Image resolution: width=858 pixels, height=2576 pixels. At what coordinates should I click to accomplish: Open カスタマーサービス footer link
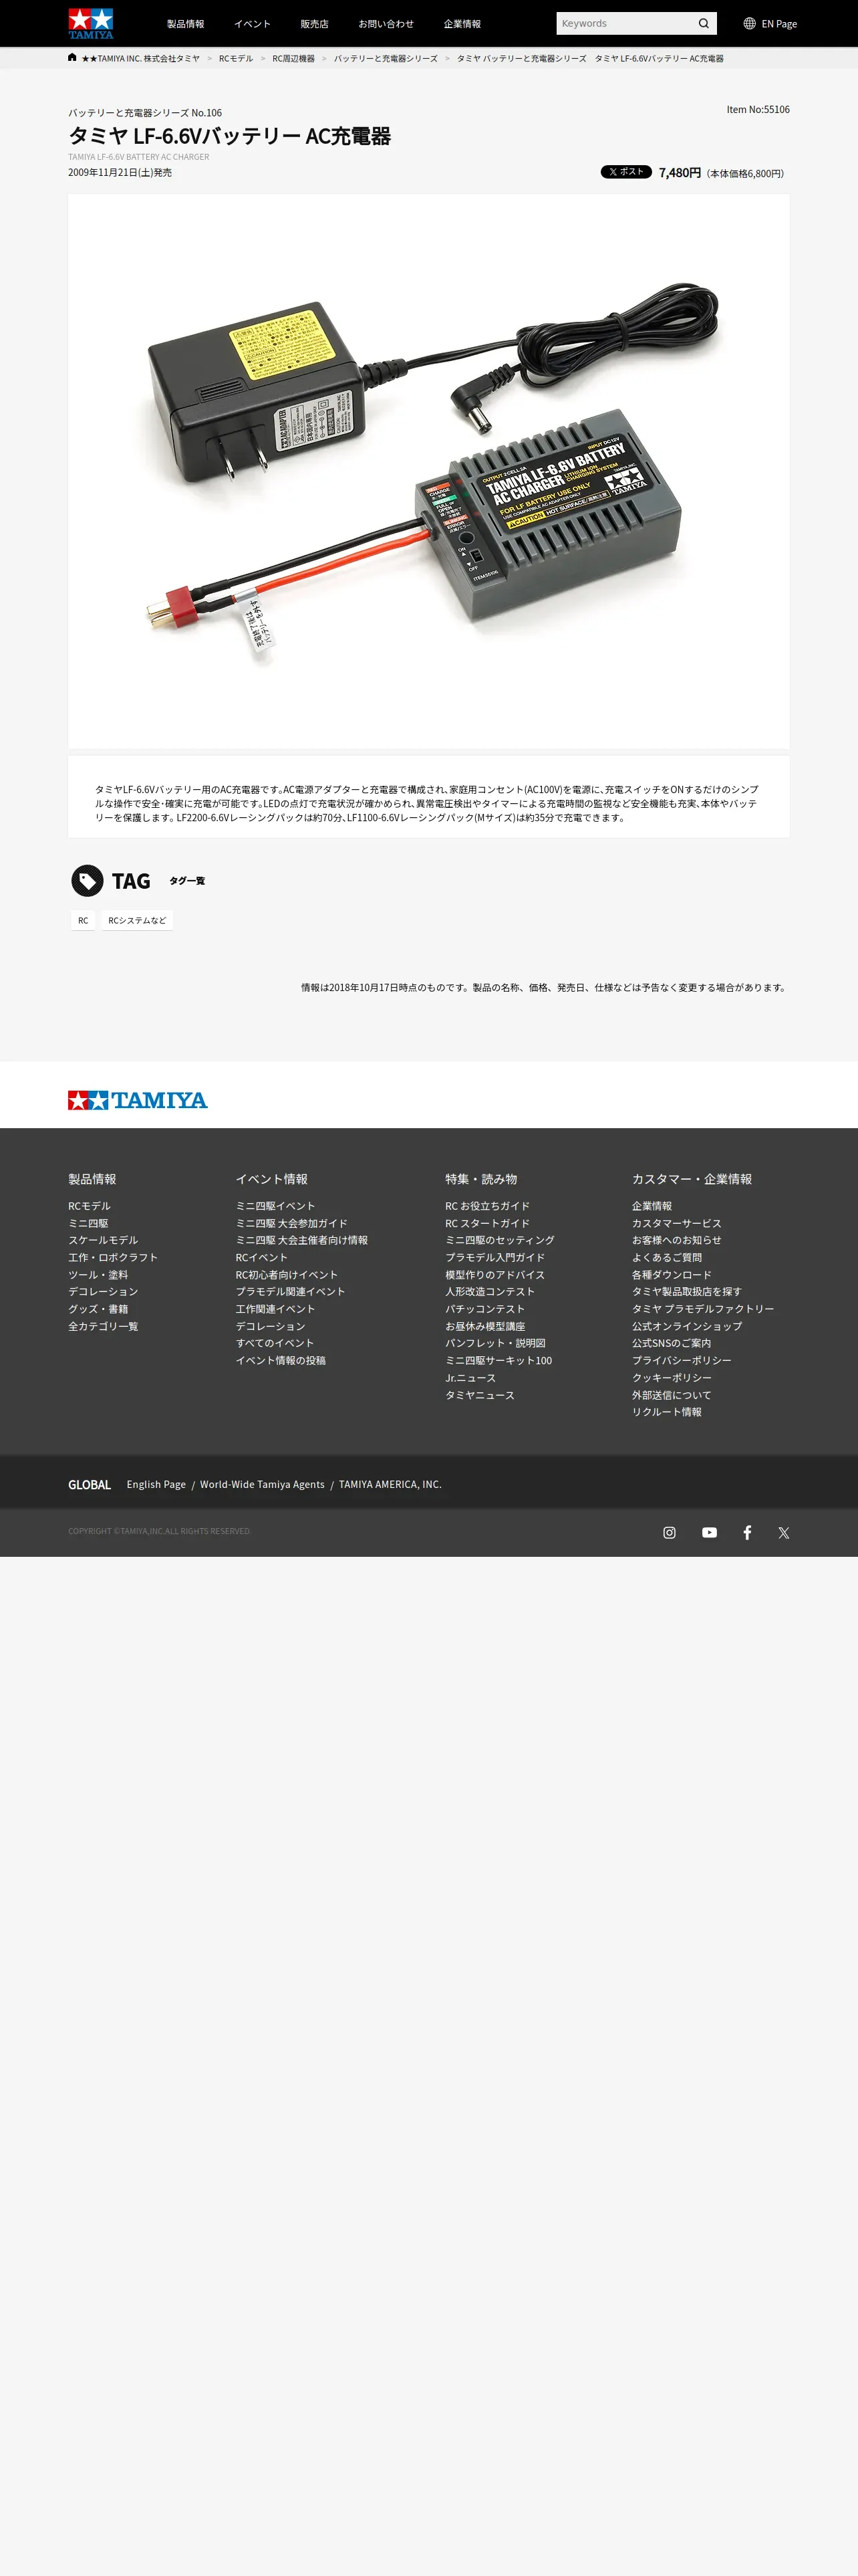coord(676,1223)
